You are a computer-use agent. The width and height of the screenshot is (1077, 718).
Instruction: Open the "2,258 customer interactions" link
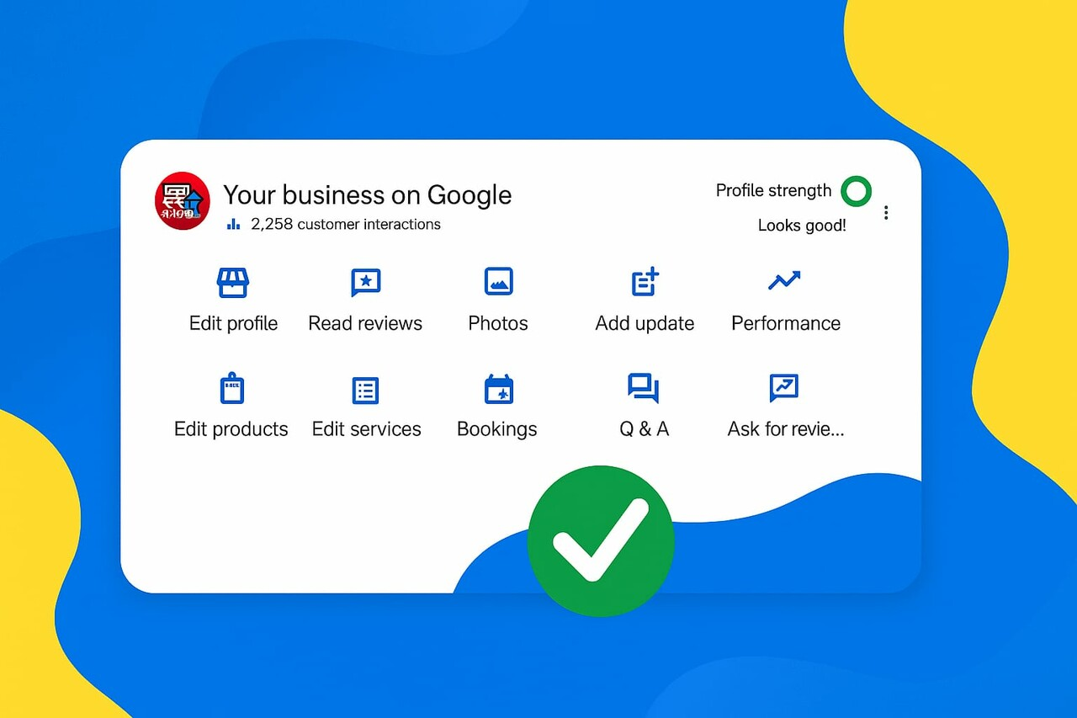click(x=346, y=225)
